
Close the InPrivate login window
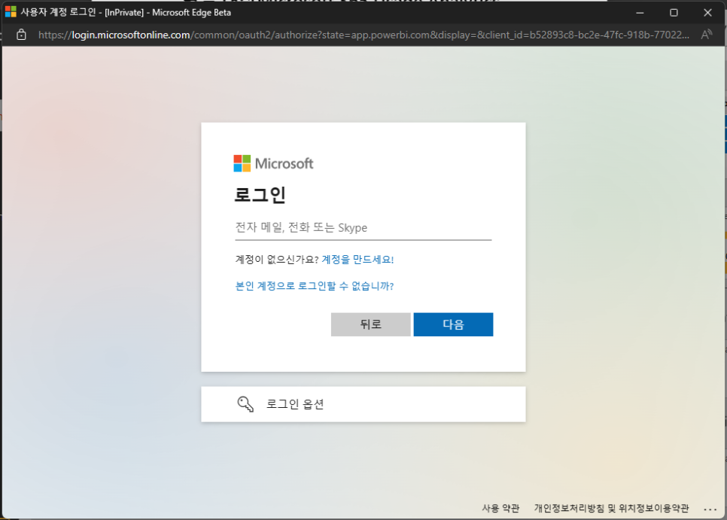707,13
